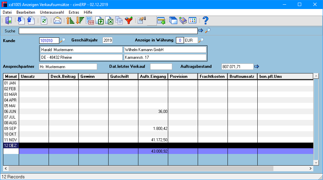Screen dimensions: 323x180
Task: Click the envelope mail icon
Action: [57, 20]
